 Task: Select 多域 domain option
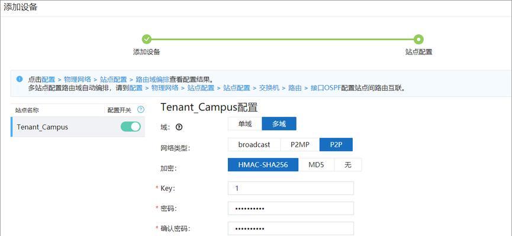point(279,124)
